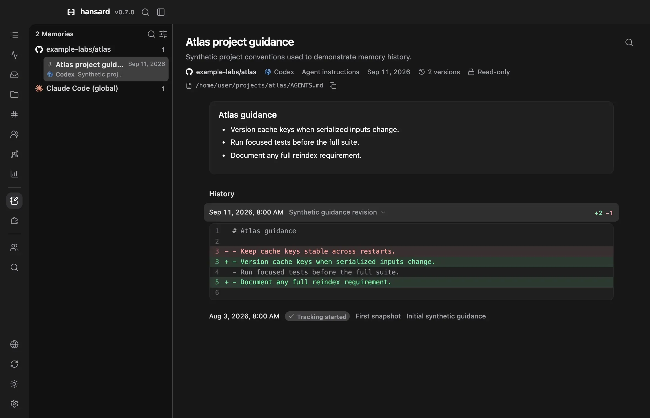Click the Agent instructions label

coord(331,72)
